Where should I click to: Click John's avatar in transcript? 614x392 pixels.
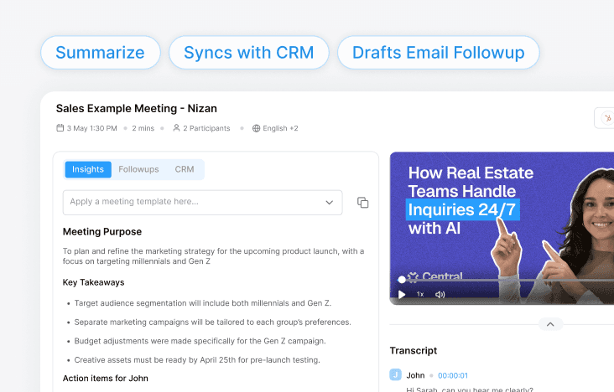coord(396,374)
